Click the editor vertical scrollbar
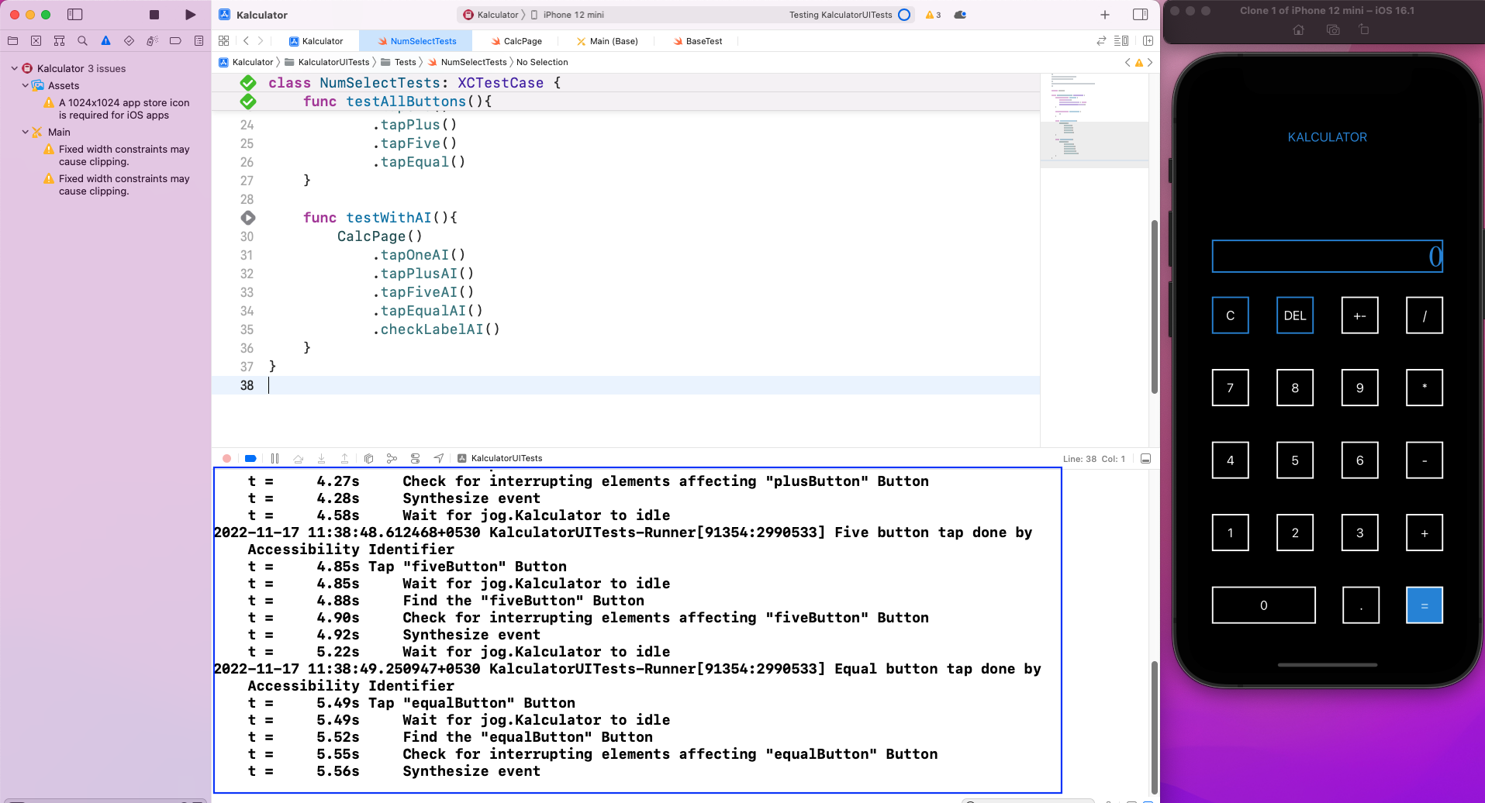 (x=1154, y=307)
